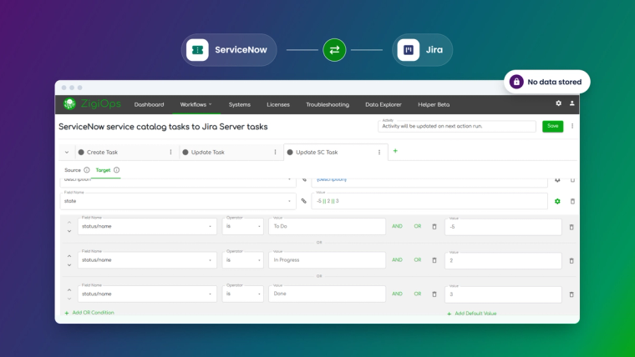Delete the In Progress condition
Screen dimensions: 635x357
(434, 260)
